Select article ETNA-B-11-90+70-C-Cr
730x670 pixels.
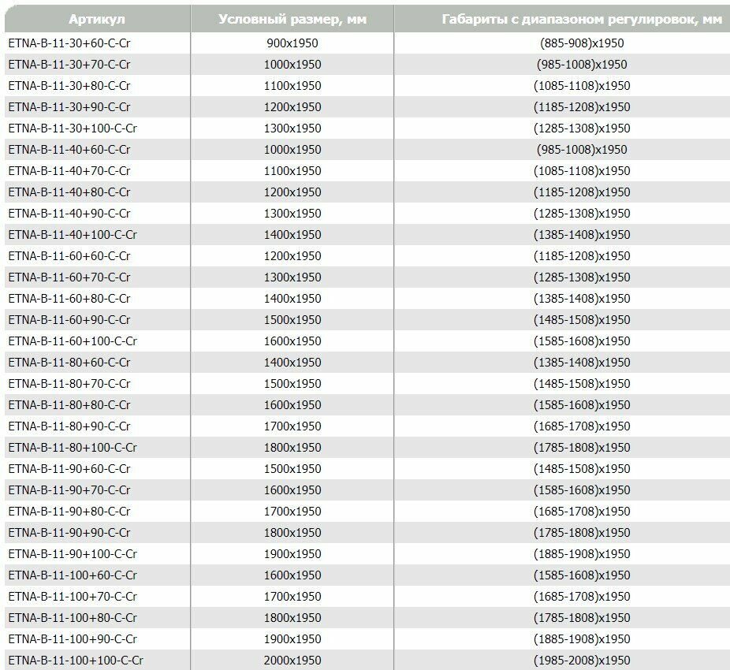69,490
